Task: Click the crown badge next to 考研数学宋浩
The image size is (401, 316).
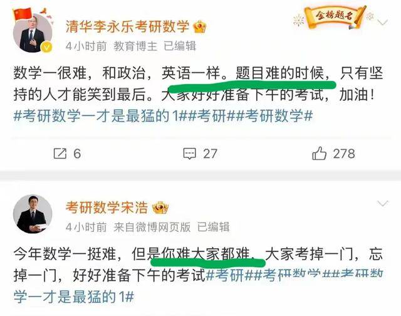Action: [x=160, y=208]
